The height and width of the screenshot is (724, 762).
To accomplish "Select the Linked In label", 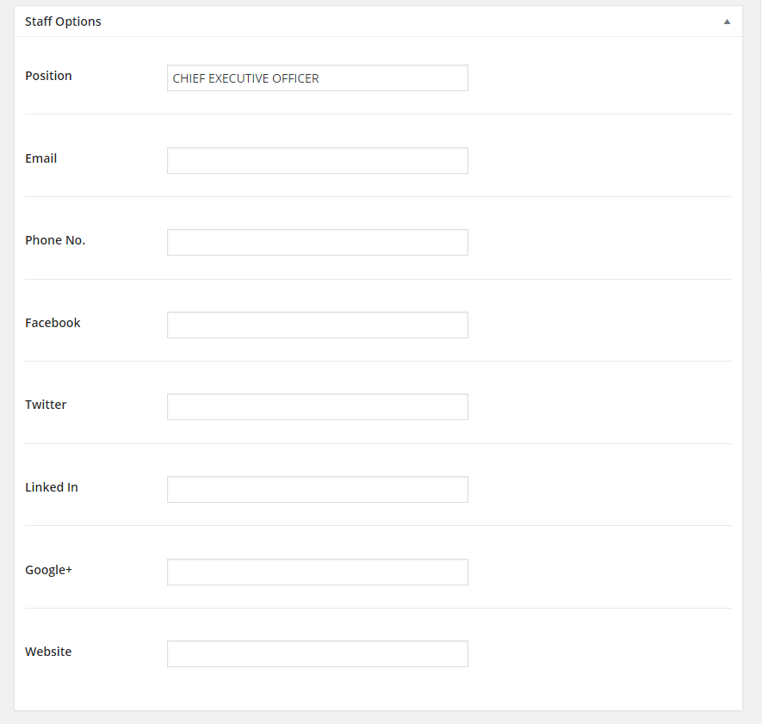I will click(52, 487).
